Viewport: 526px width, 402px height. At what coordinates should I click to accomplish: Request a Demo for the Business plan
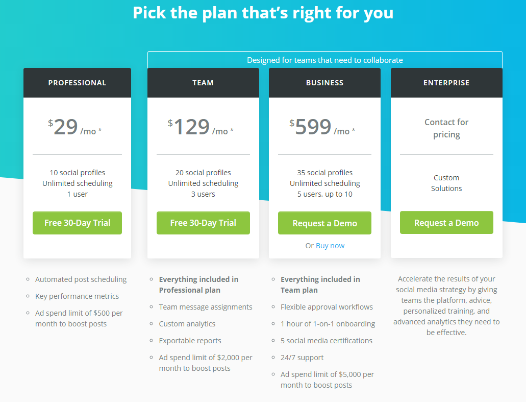click(x=324, y=223)
